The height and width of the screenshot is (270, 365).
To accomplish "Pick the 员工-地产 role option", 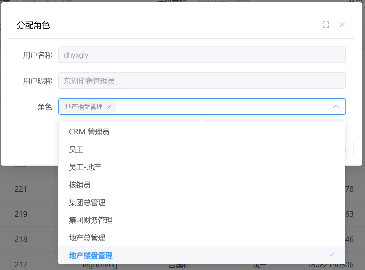I will [x=85, y=167].
